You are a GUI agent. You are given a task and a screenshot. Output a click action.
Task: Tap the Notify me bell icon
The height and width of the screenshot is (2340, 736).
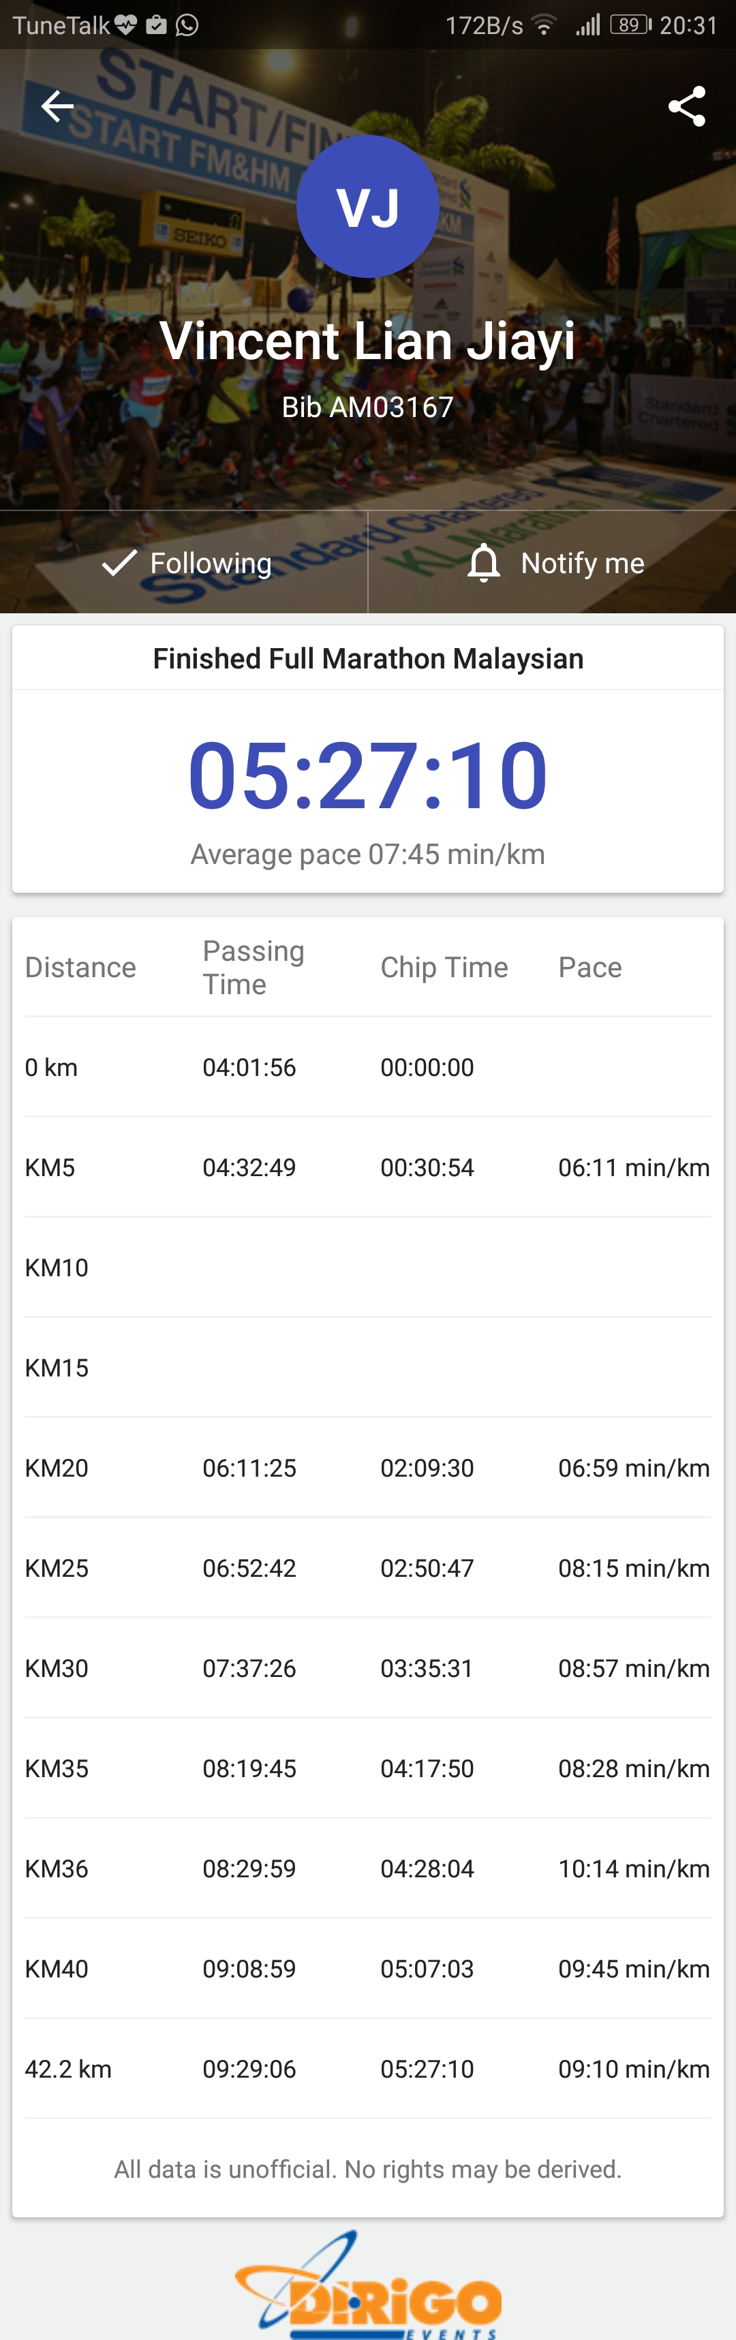(x=485, y=562)
